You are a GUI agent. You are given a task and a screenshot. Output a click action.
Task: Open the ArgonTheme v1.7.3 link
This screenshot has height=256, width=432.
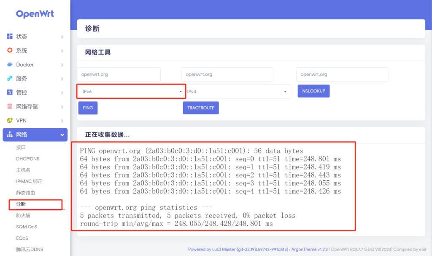[309, 249]
